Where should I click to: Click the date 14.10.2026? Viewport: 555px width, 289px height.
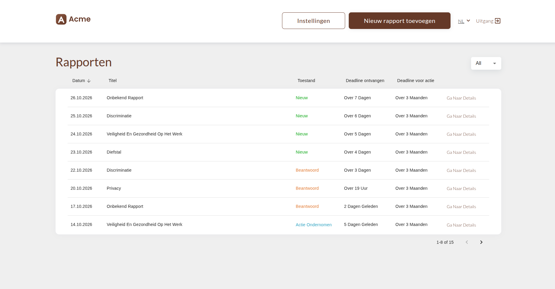(81, 224)
